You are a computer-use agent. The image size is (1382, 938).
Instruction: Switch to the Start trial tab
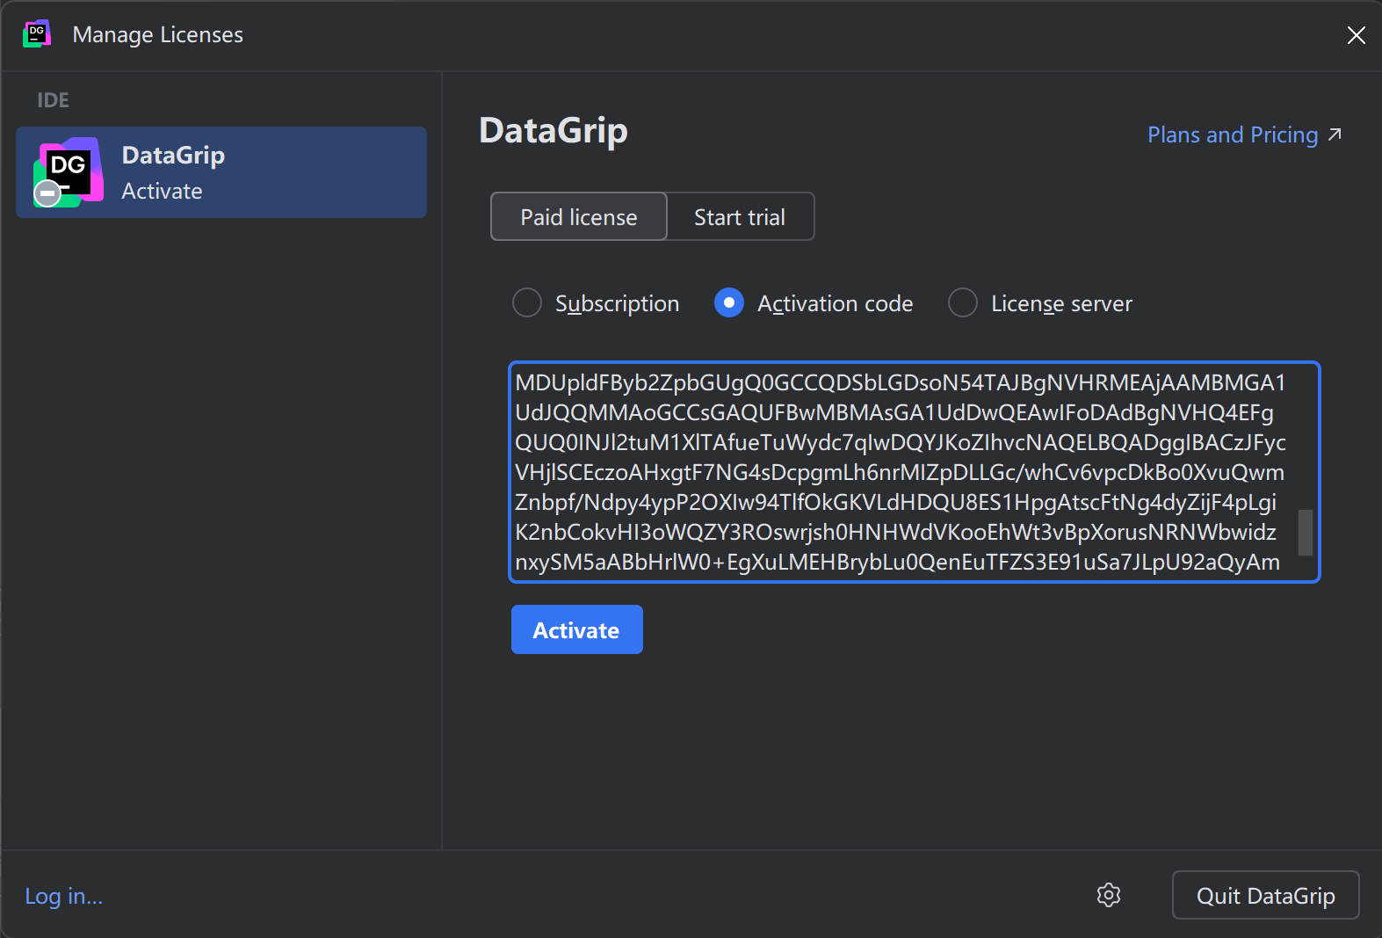740,217
